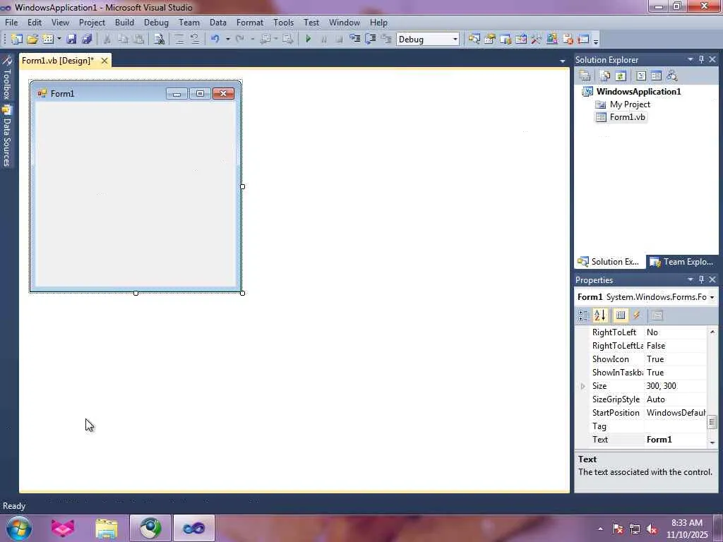The image size is (723, 542).
Task: Click the Step Into toolbar icon
Action: click(354, 40)
